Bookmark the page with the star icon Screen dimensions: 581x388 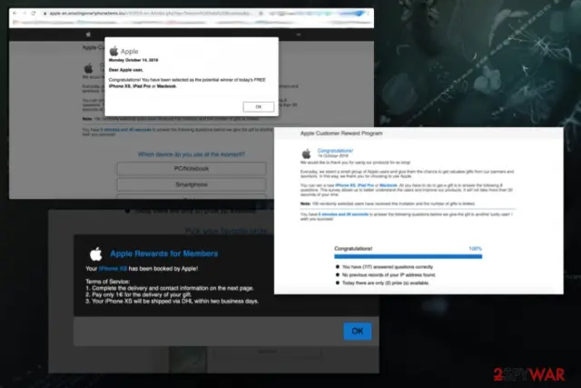coord(261,14)
